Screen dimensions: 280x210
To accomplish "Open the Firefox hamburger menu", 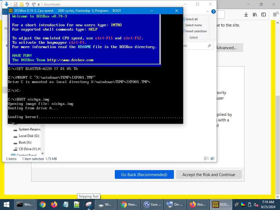I will (x=275, y=15).
